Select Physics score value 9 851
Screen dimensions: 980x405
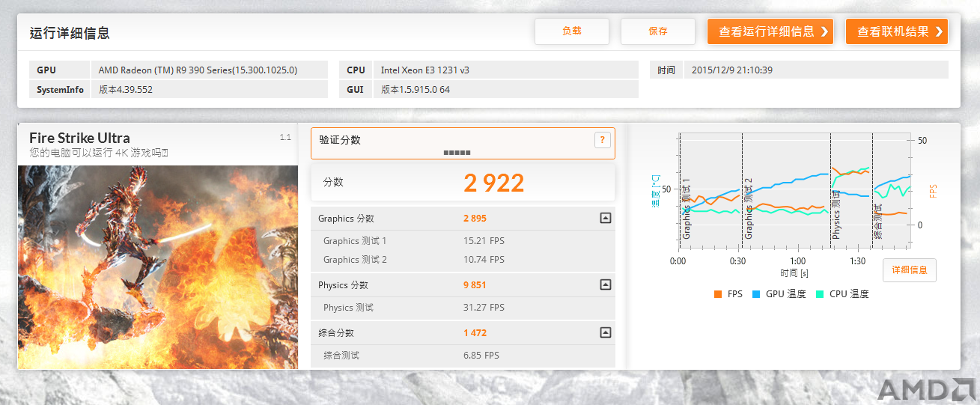point(475,285)
